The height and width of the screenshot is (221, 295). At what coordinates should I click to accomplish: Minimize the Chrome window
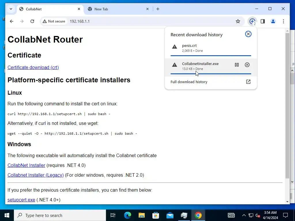[x=257, y=9]
